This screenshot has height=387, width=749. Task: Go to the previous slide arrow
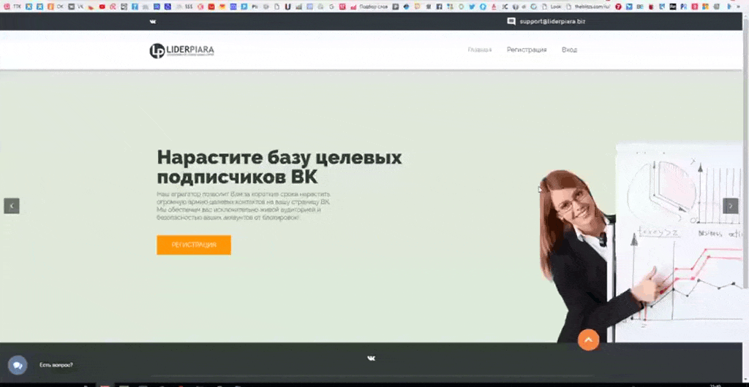coord(12,206)
